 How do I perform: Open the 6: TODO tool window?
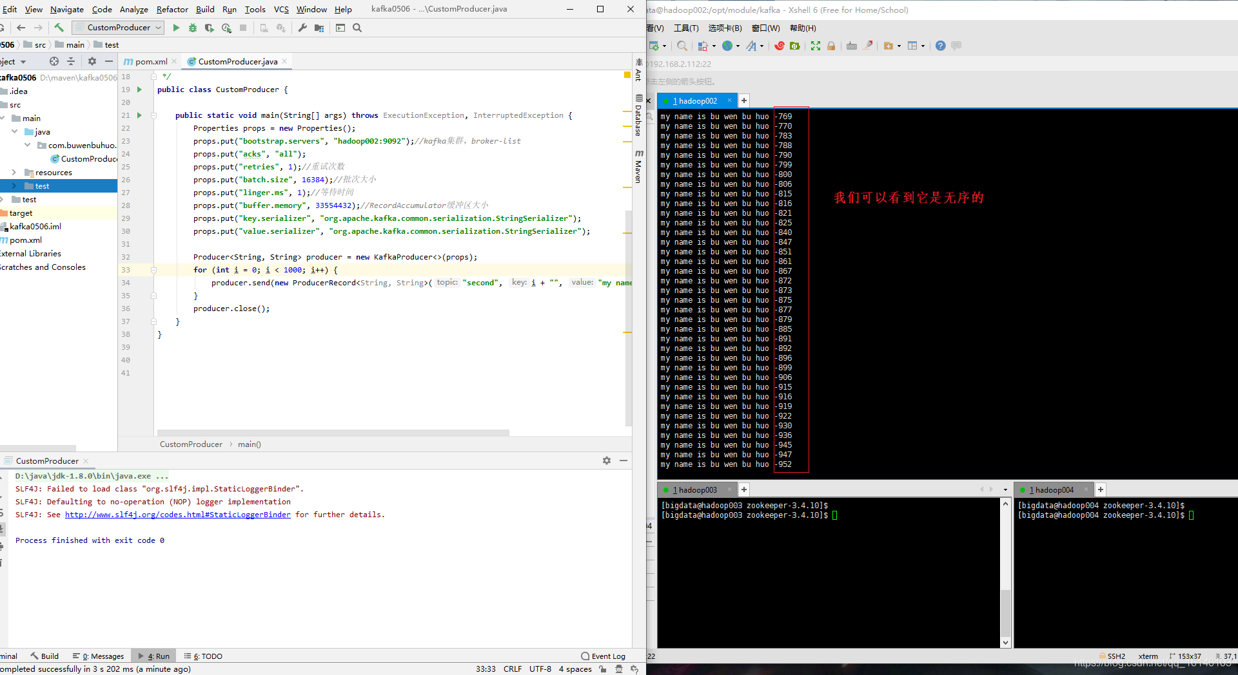pos(203,656)
